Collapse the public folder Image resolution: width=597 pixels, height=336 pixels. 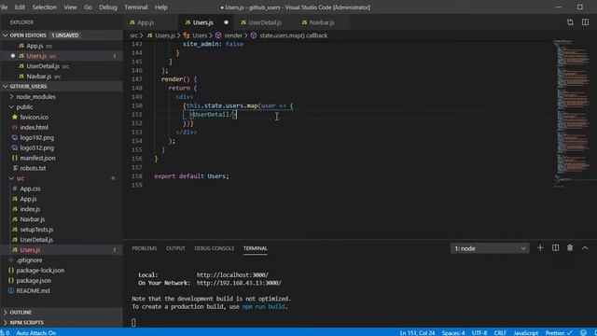pyautogui.click(x=24, y=107)
